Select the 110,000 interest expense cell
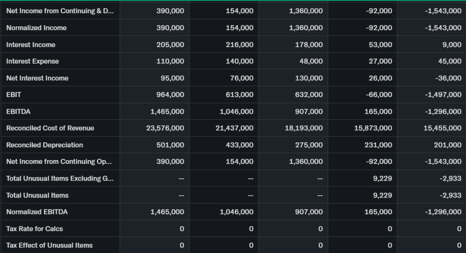The height and width of the screenshot is (253, 466). click(170, 61)
